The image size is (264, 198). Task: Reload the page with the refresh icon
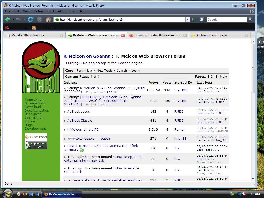point(30,20)
